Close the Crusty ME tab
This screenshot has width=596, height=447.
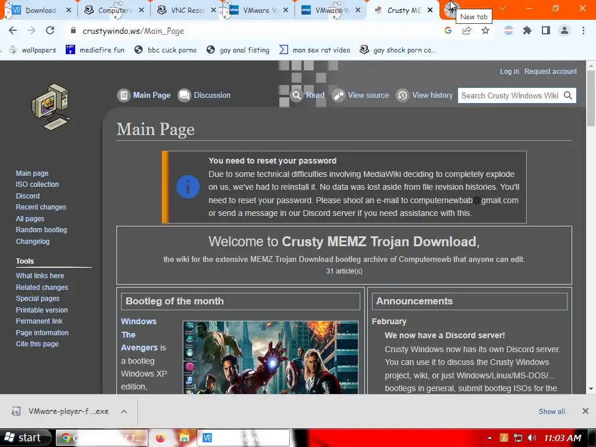pyautogui.click(x=430, y=10)
